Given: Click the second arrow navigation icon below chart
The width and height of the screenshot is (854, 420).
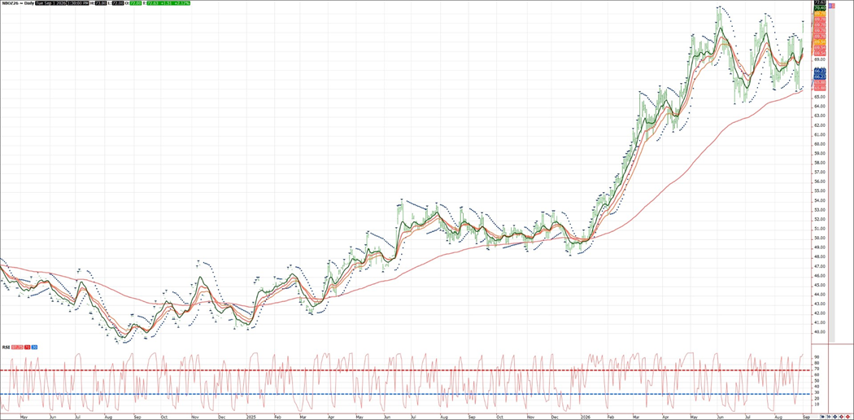Looking at the screenshot, I should pos(829,417).
